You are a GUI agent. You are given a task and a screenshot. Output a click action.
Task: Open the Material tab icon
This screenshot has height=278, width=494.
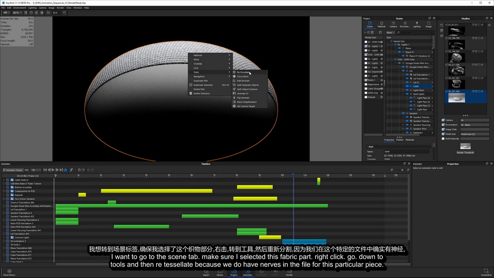click(381, 25)
